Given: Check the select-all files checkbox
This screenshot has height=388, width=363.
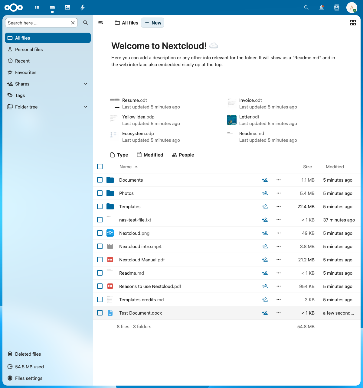Looking at the screenshot, I should point(100,167).
